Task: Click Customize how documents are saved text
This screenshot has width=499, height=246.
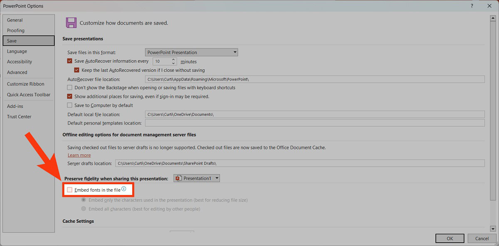Action: [x=124, y=23]
